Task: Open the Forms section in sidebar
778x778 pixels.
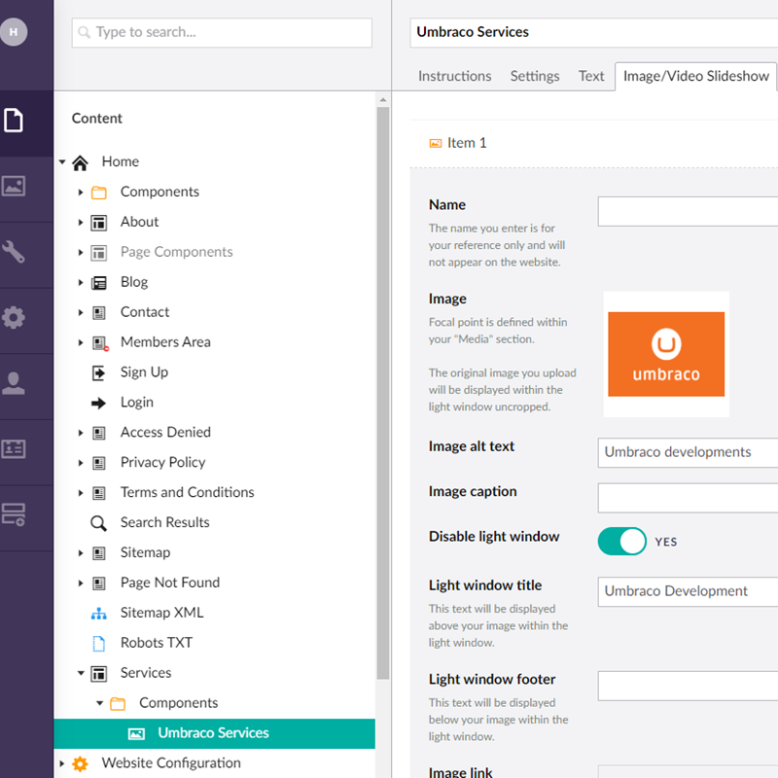Action: pyautogui.click(x=14, y=514)
